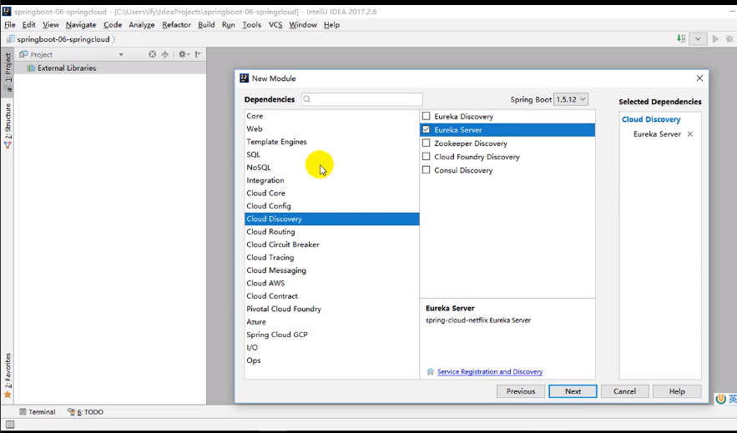737x433 pixels.
Task: Check the Consul Discovery checkbox
Action: click(427, 170)
